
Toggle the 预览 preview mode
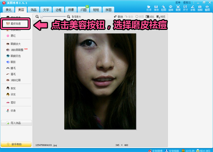160,17
